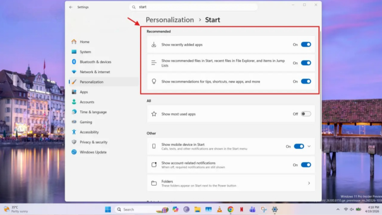
Task: Open Privacy & security settings
Action: pyautogui.click(x=104, y=142)
